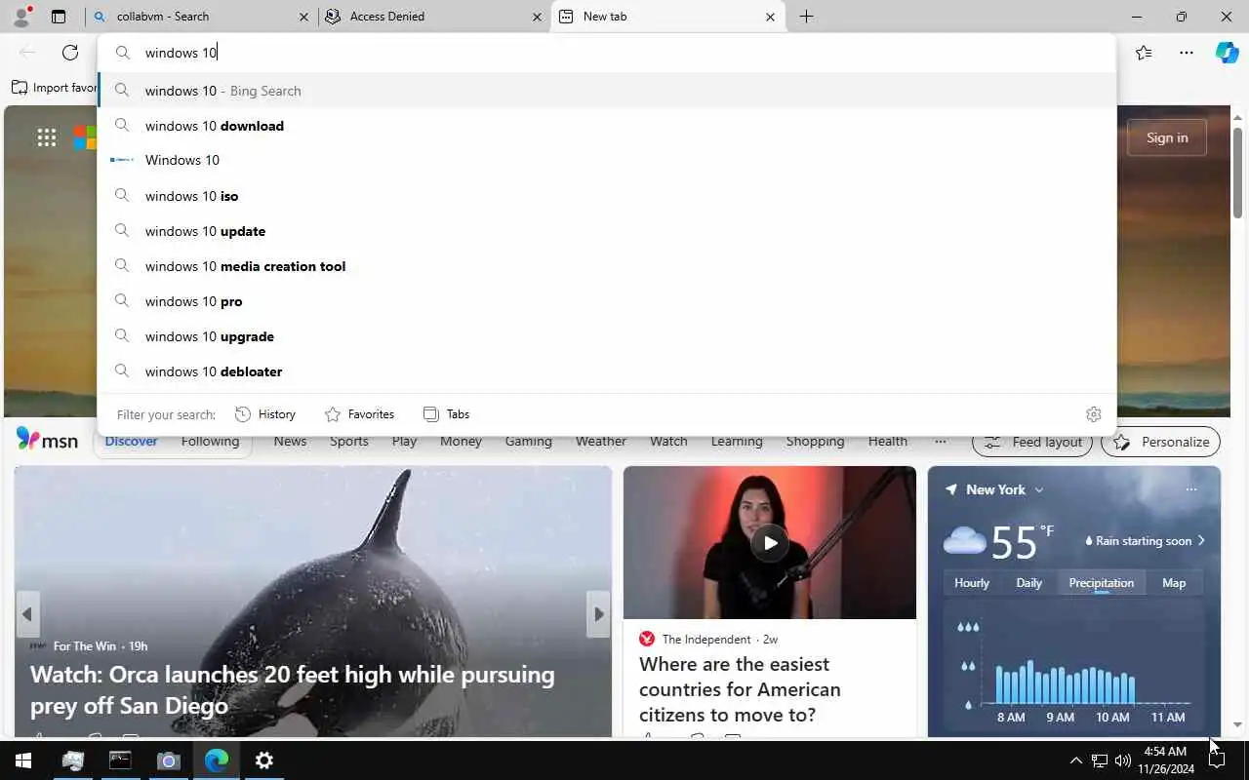Filter search by Tabs
Screen dimensions: 1249x780
(447, 414)
